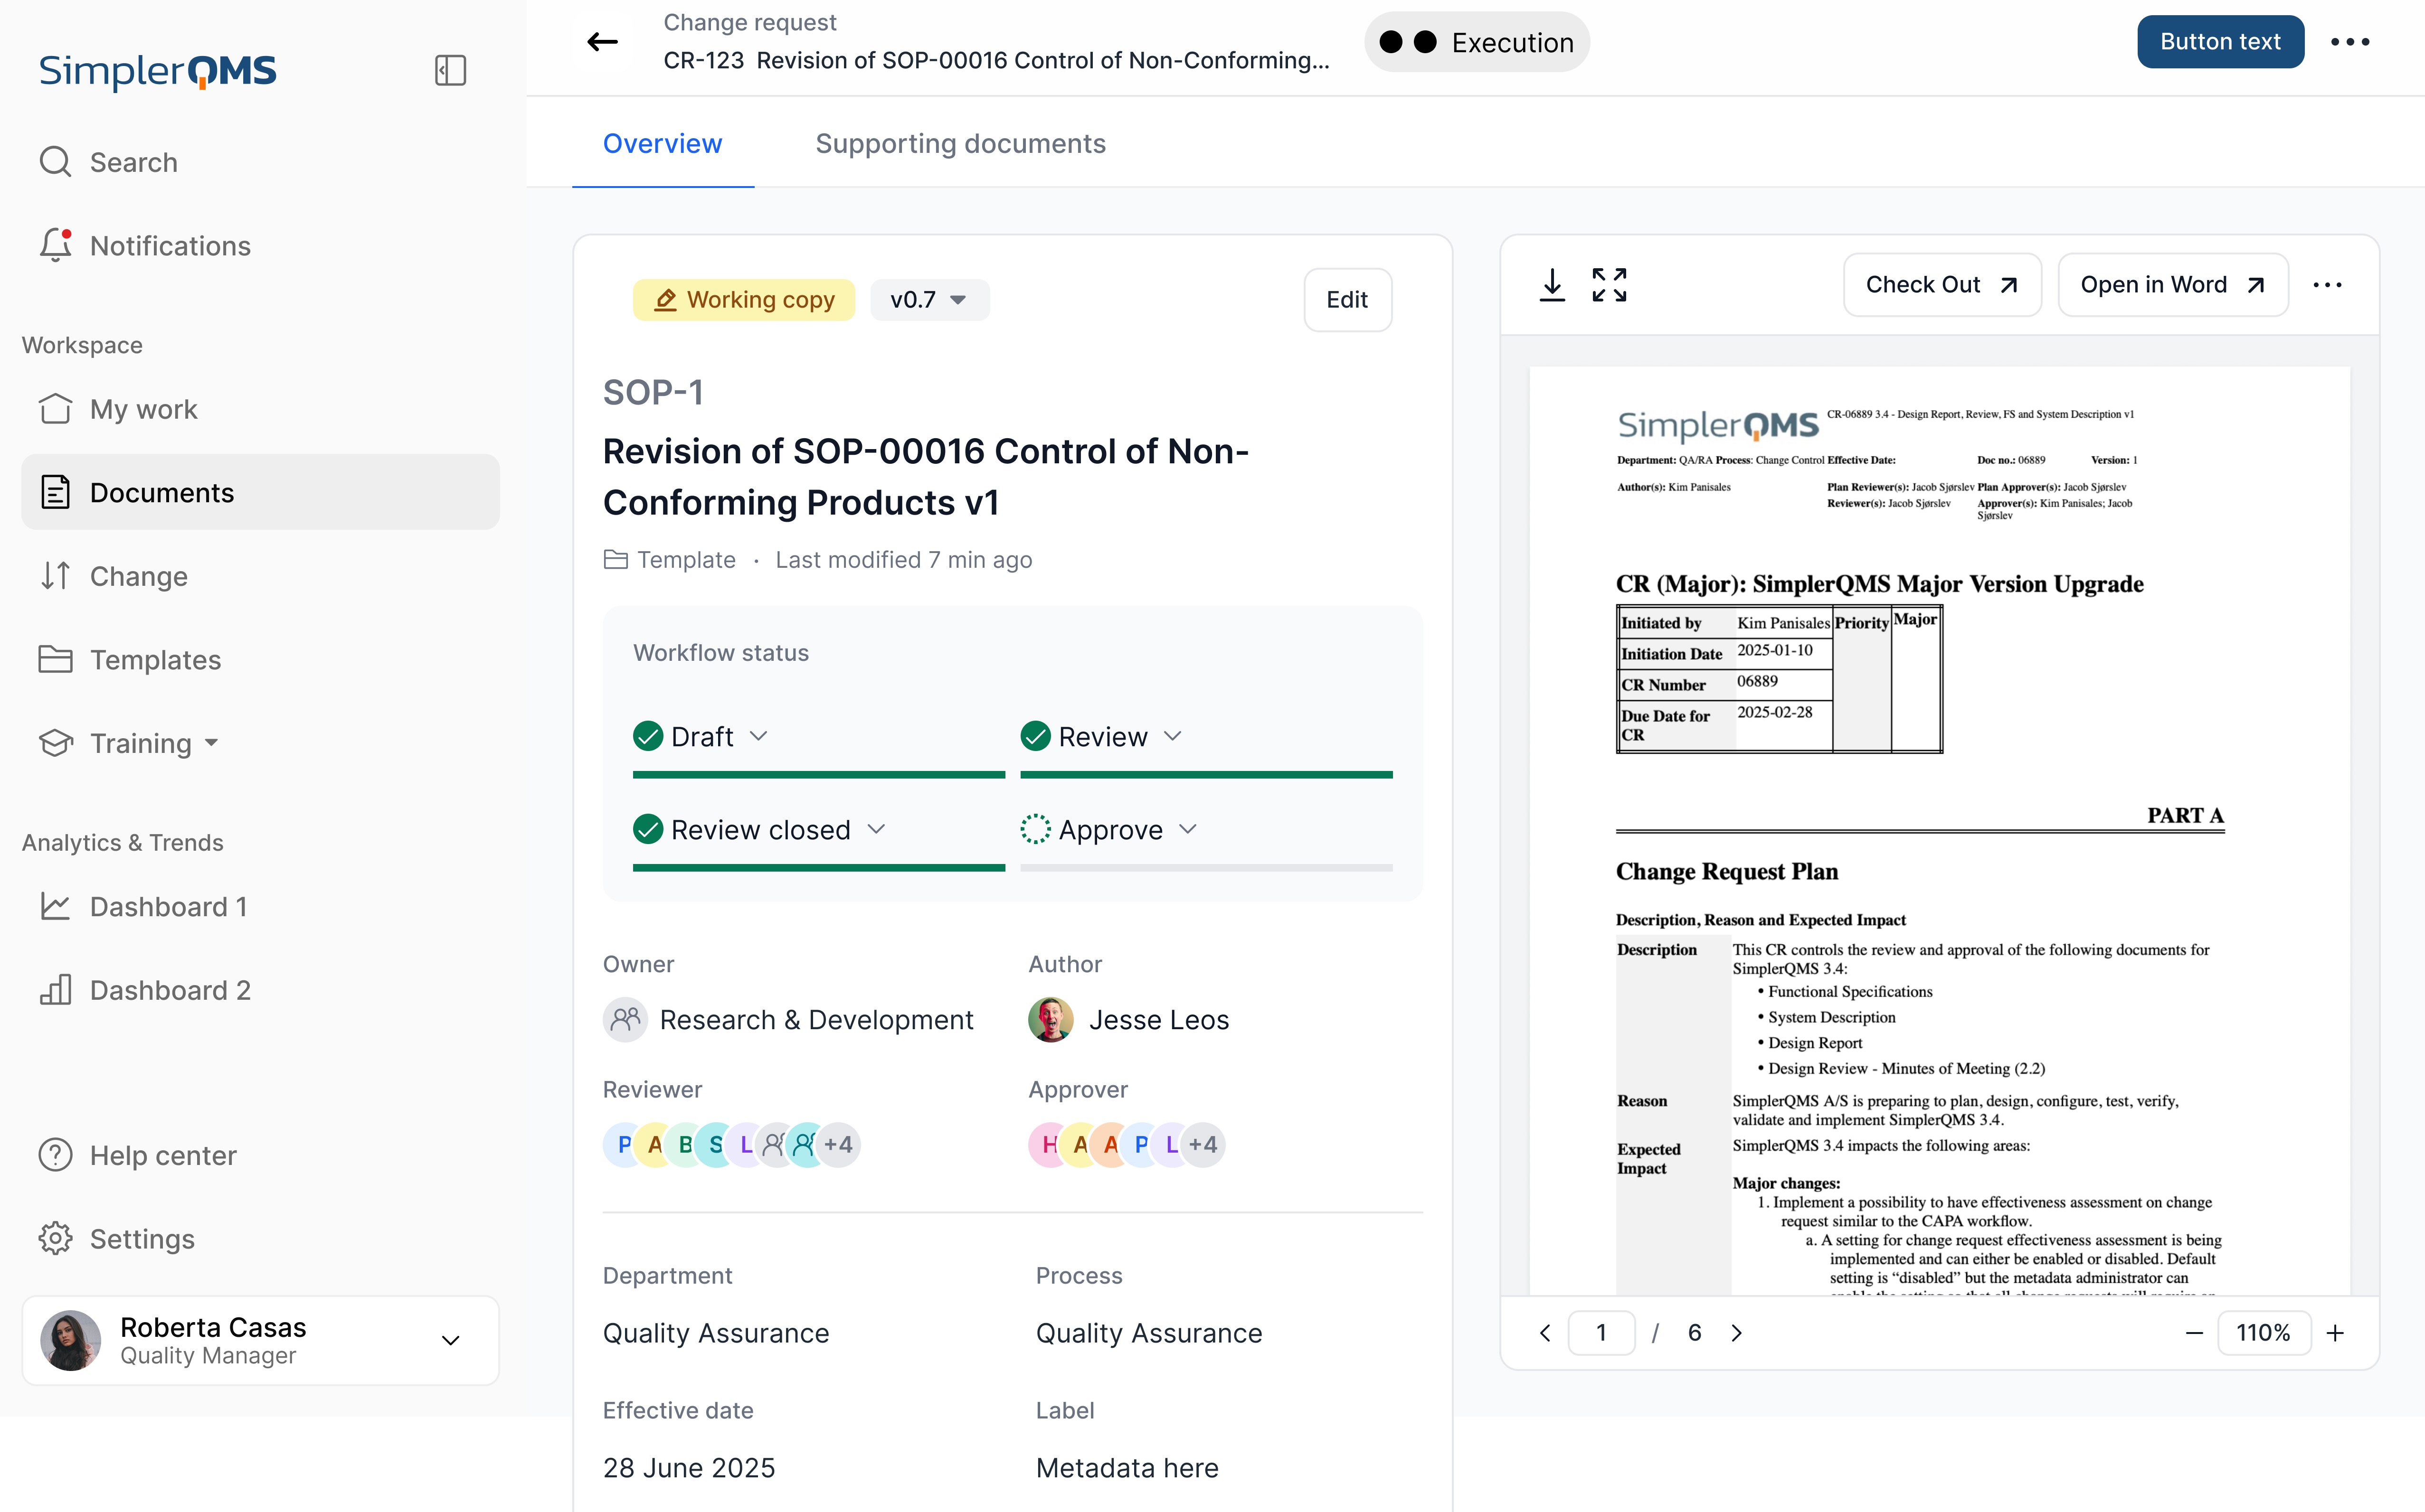
Task: Go to the next page arrow
Action: tap(1737, 1333)
